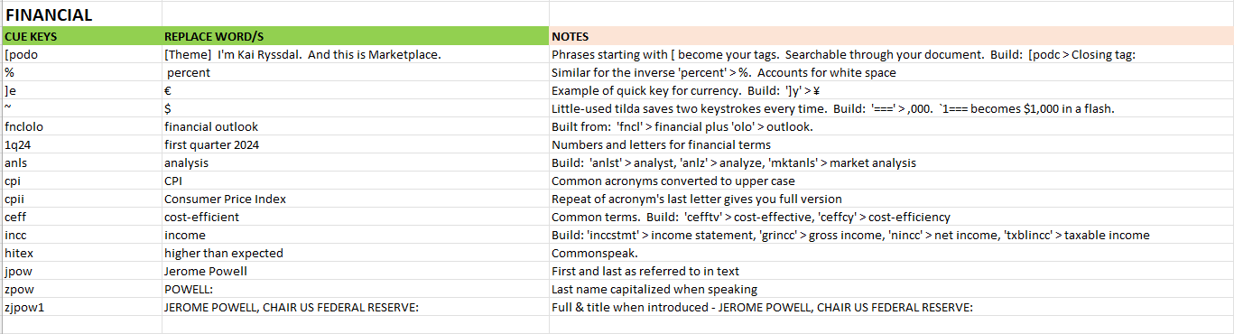Click the Kai Ryssdal Marketplace replacement cell
The width and height of the screenshot is (1234, 334).
click(x=356, y=54)
